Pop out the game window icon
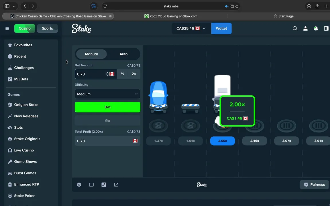This screenshot has height=206, width=330. click(116, 185)
